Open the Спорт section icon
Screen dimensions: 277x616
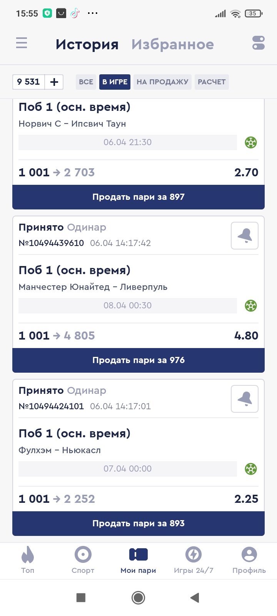click(x=83, y=555)
